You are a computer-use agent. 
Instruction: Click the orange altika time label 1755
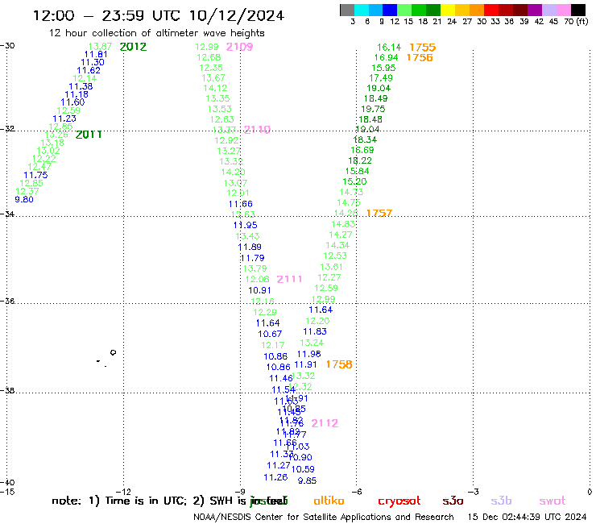pyautogui.click(x=422, y=48)
